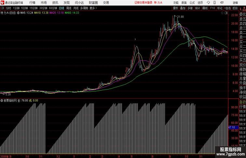This screenshot has width=246, height=158.
Task: Click the 复权 toolbar button
Action: coord(176,8)
